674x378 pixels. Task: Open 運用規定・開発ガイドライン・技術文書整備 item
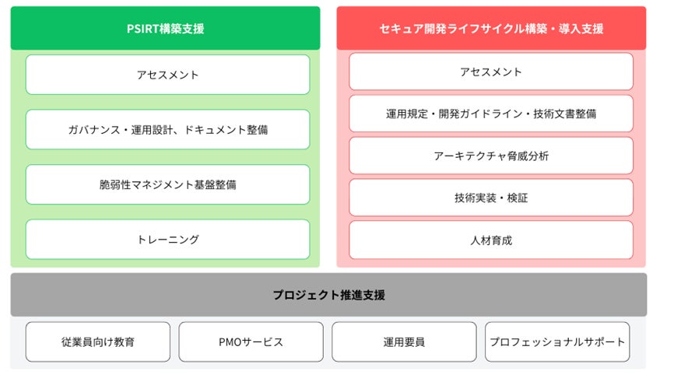(490, 114)
